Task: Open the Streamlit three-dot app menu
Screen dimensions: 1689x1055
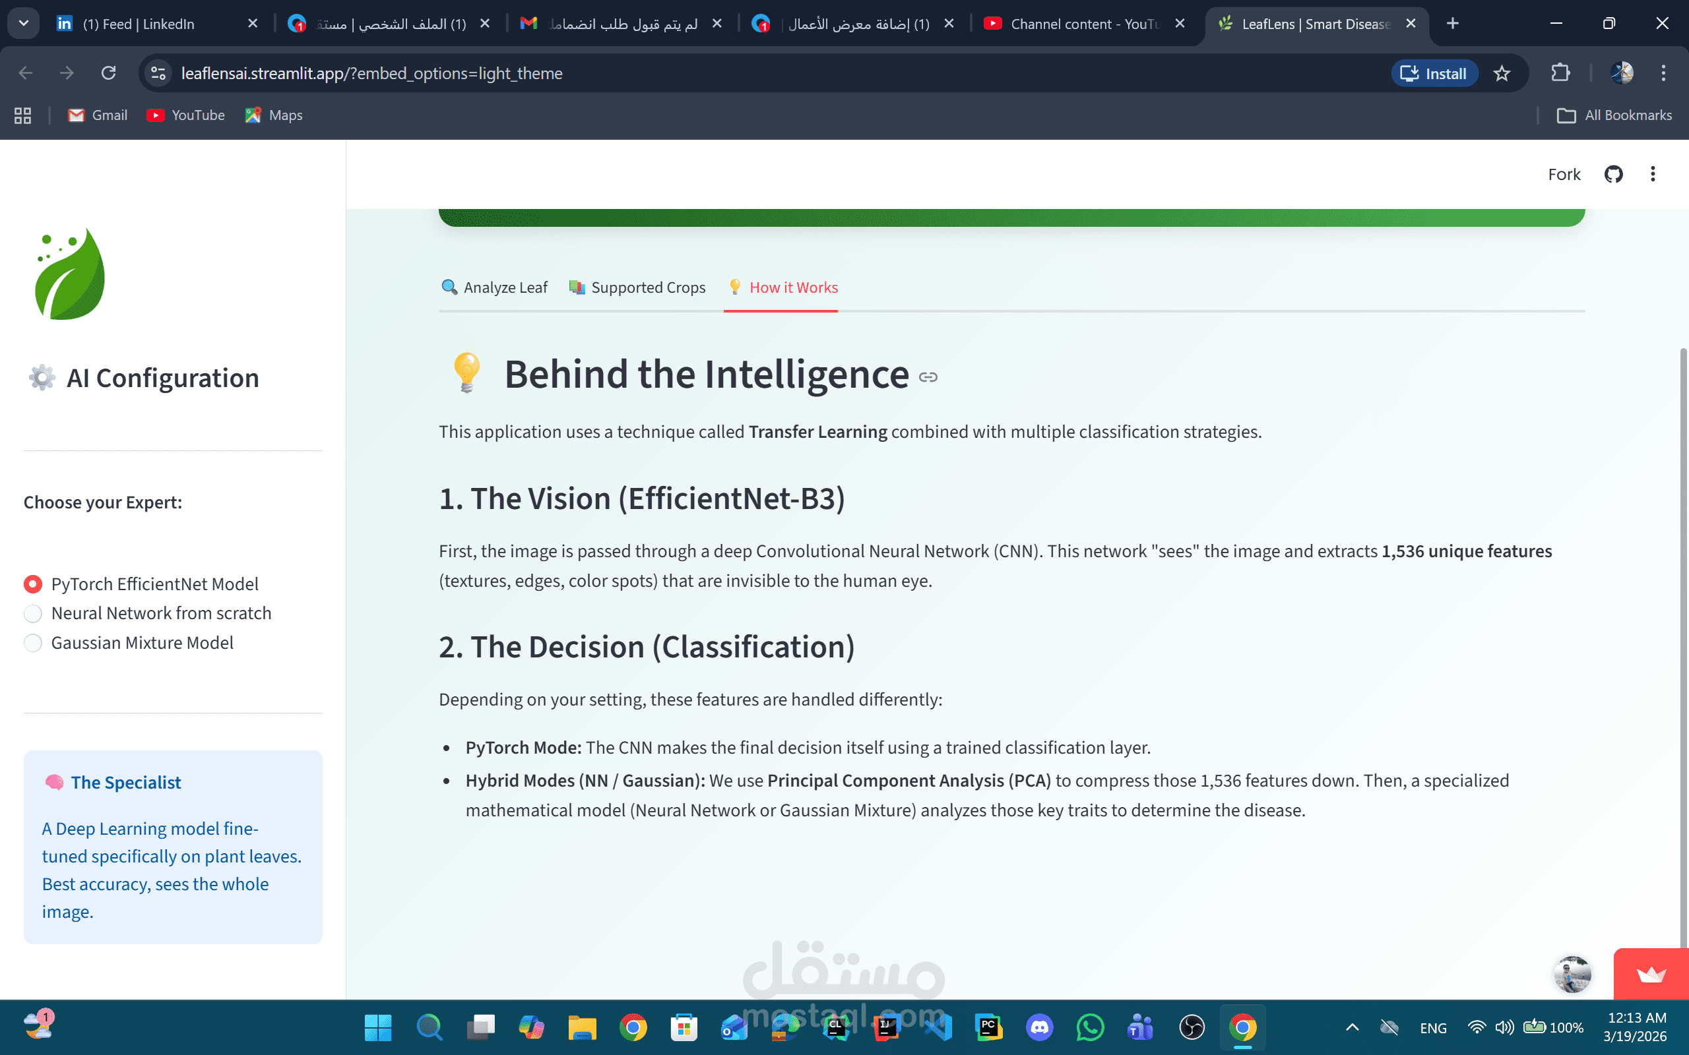Action: (1652, 175)
